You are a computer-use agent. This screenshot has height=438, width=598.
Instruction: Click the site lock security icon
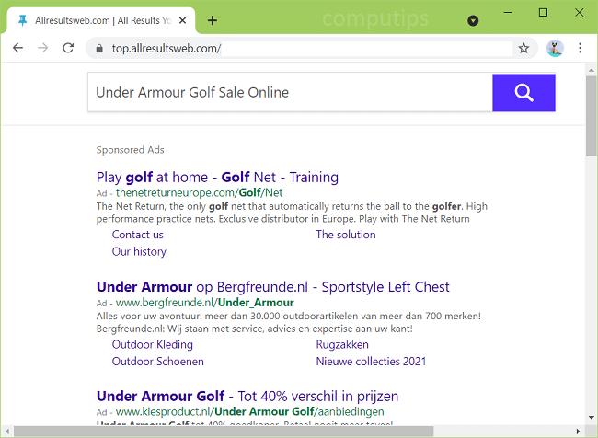98,48
